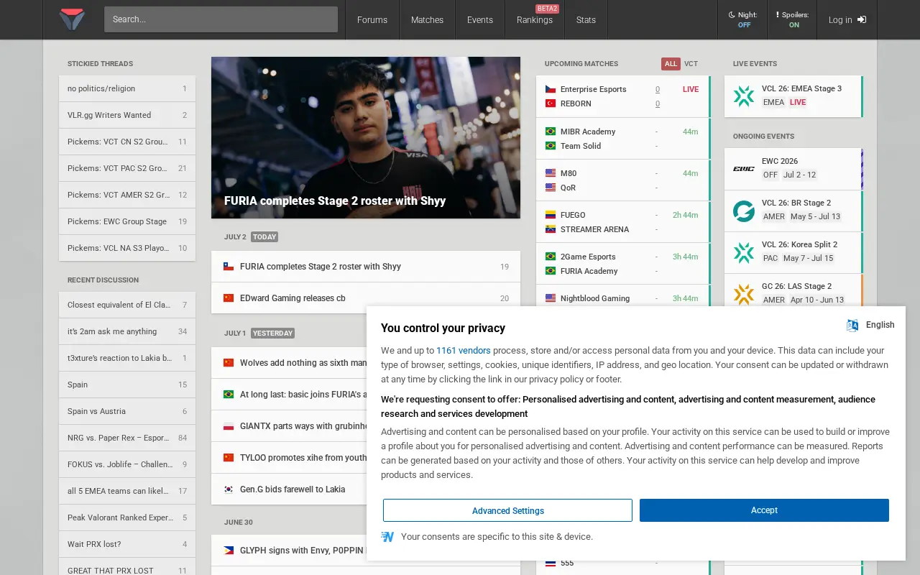Click the Accept consent button

pyautogui.click(x=764, y=510)
